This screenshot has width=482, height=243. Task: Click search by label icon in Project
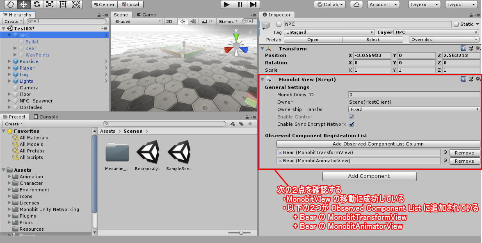point(241,124)
